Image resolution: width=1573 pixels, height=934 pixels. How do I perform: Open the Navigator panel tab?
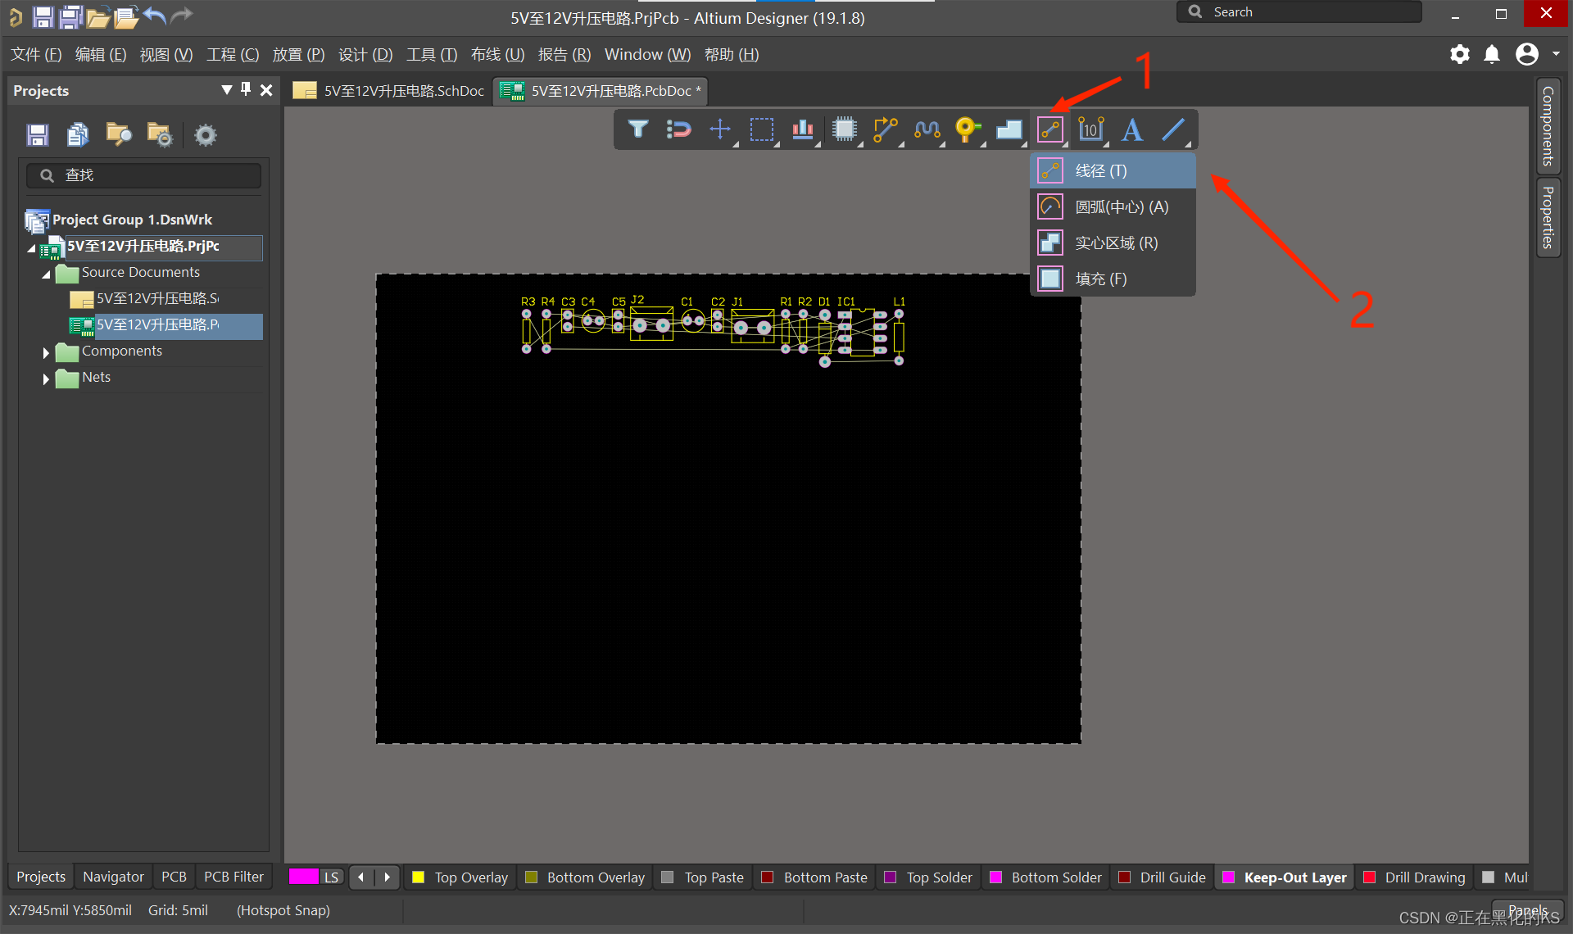[x=113, y=877]
